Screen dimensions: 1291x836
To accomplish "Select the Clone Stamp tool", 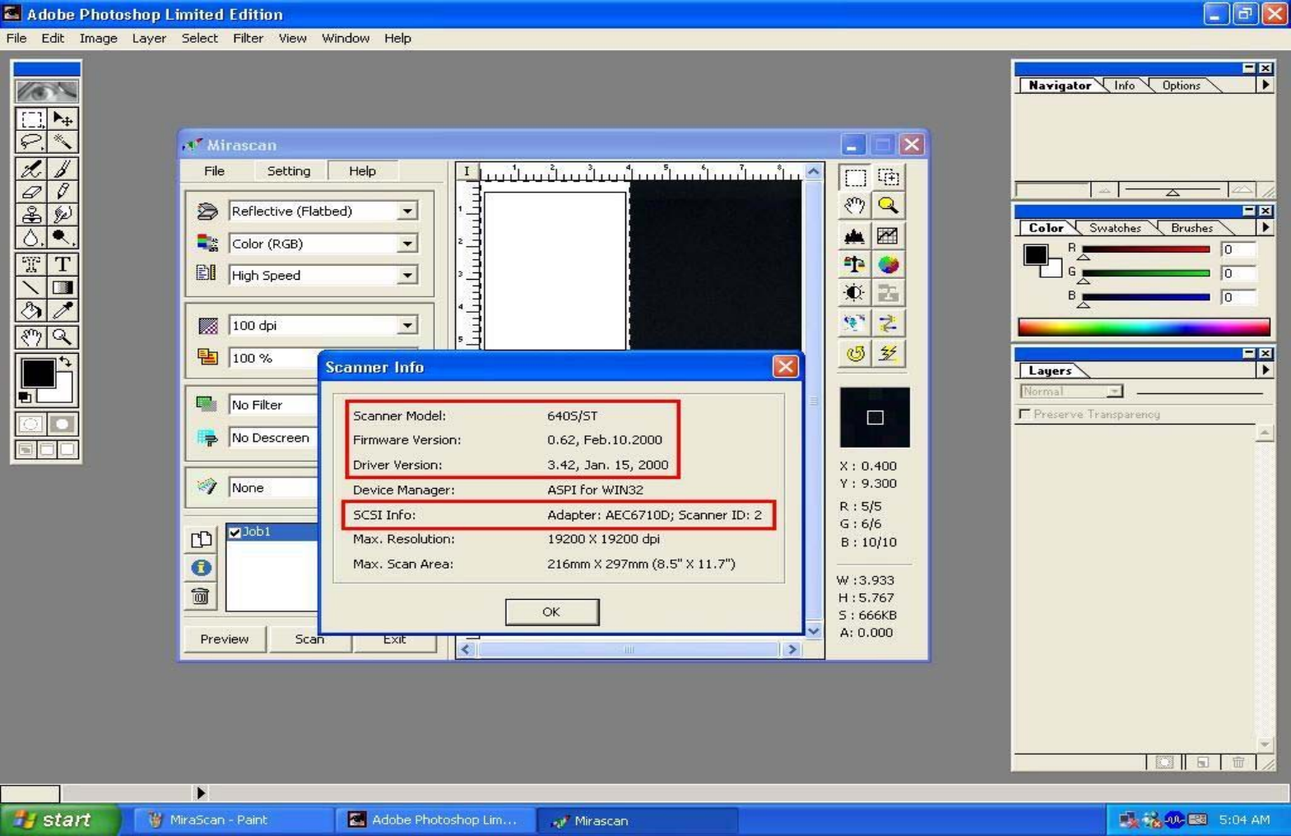I will 31,215.
